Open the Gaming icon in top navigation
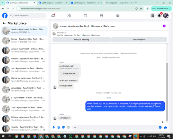Viewport: 173px width, 139px height. [118, 16]
